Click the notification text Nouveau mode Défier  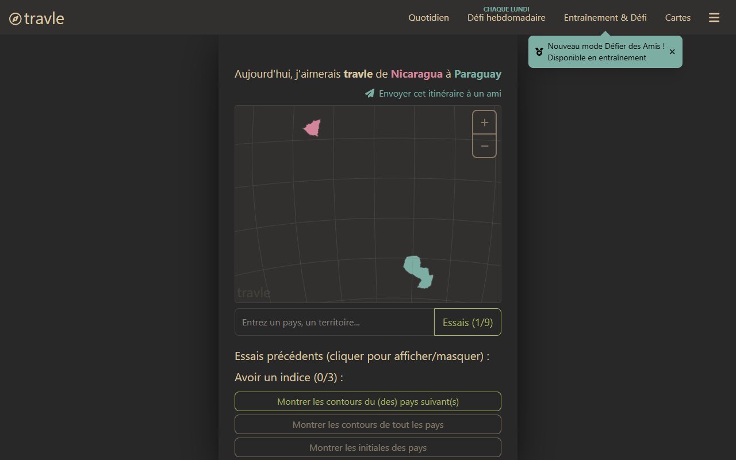coord(606,52)
